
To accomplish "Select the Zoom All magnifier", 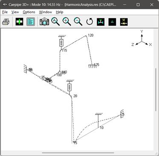I will [x=55, y=22].
